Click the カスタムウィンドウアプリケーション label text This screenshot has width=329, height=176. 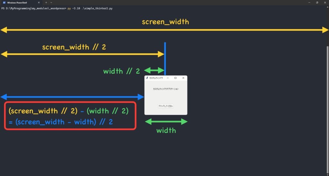[x=165, y=89]
